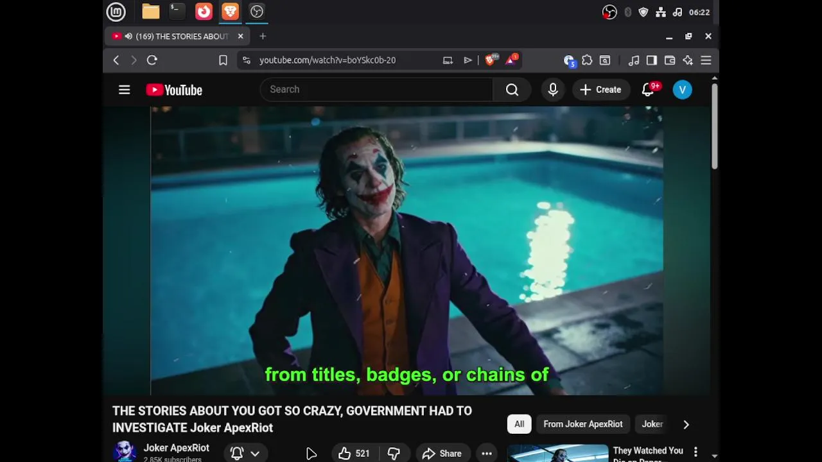
Task: Open the security shield tray icon
Action: tap(643, 12)
